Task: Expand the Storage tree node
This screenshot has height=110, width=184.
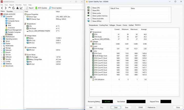Action: click(x=2, y=48)
